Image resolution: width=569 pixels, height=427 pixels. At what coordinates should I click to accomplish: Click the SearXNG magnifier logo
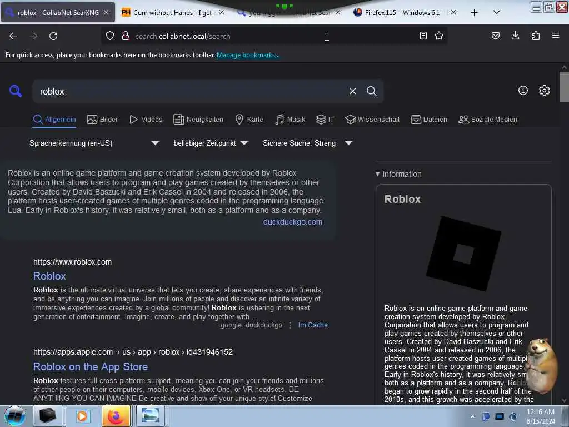click(16, 91)
